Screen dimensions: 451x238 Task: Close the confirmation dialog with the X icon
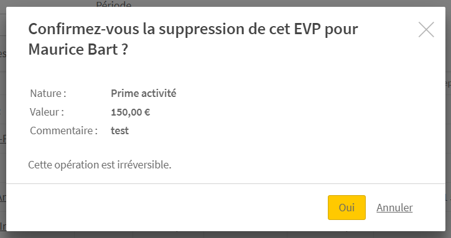426,30
